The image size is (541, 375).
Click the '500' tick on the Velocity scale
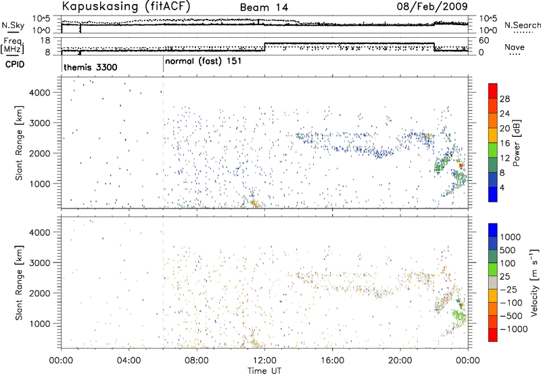click(508, 250)
